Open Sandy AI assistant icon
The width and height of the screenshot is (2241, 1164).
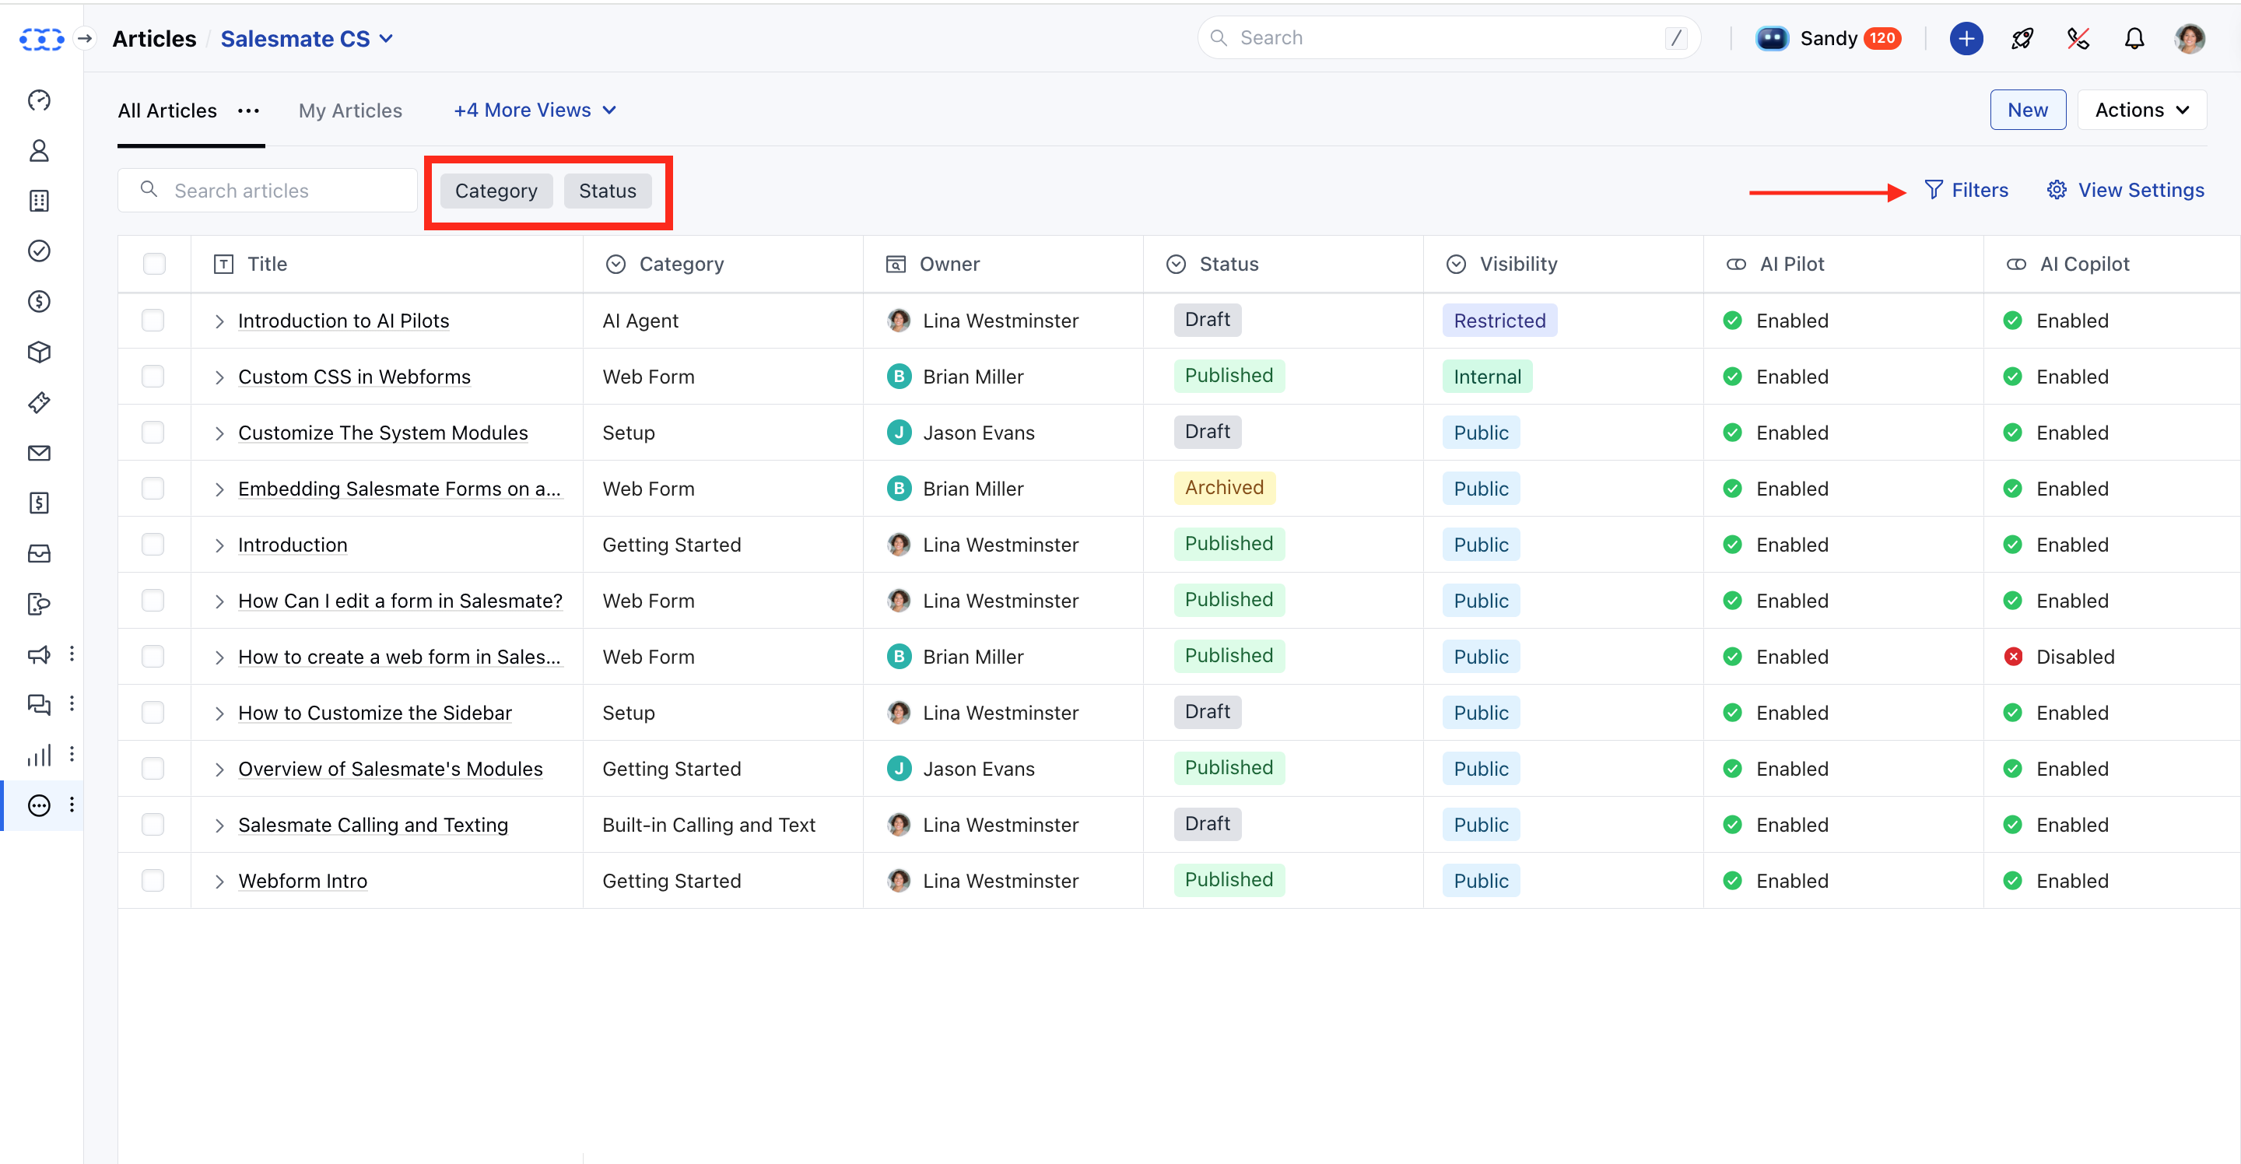[1772, 38]
